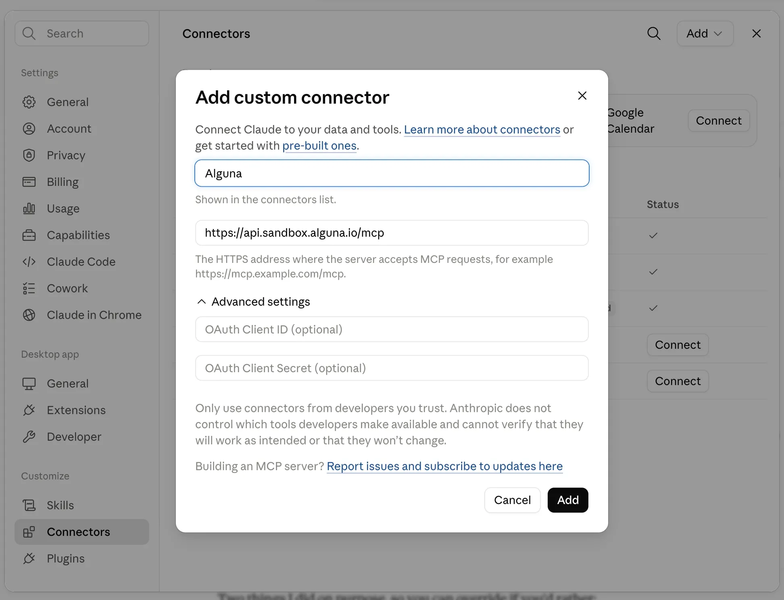Image resolution: width=784 pixels, height=600 pixels.
Task: Click the Search field in sidebar
Action: click(x=82, y=33)
